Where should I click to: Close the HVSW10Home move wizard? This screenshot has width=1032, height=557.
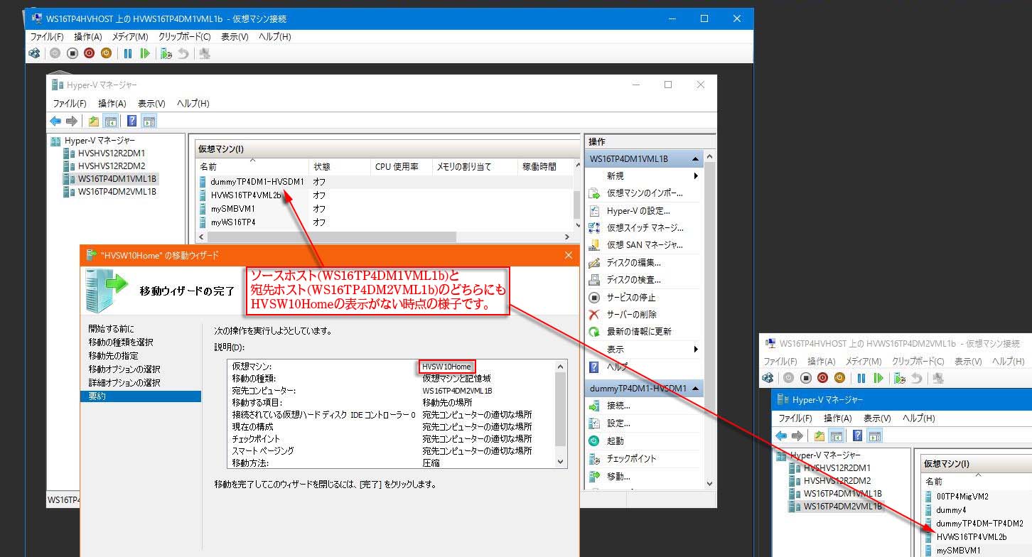569,255
